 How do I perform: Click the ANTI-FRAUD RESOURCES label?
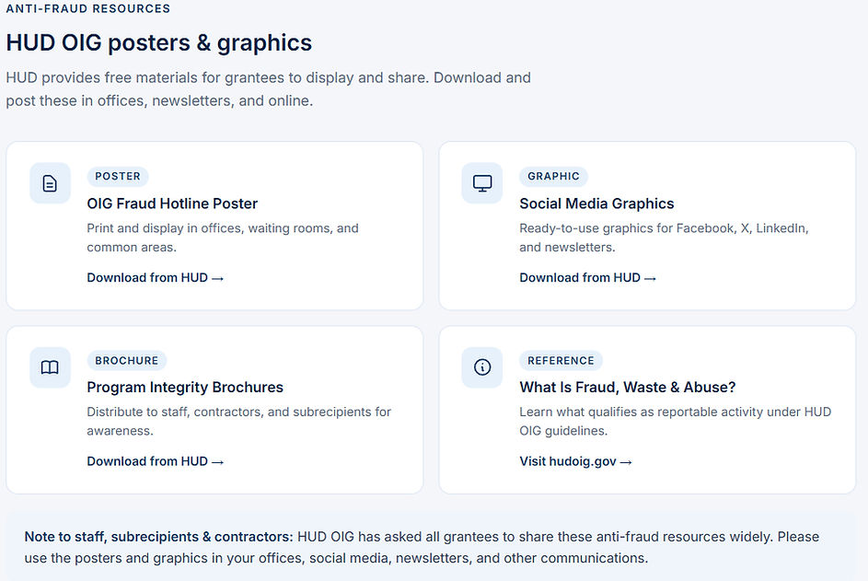pos(88,9)
